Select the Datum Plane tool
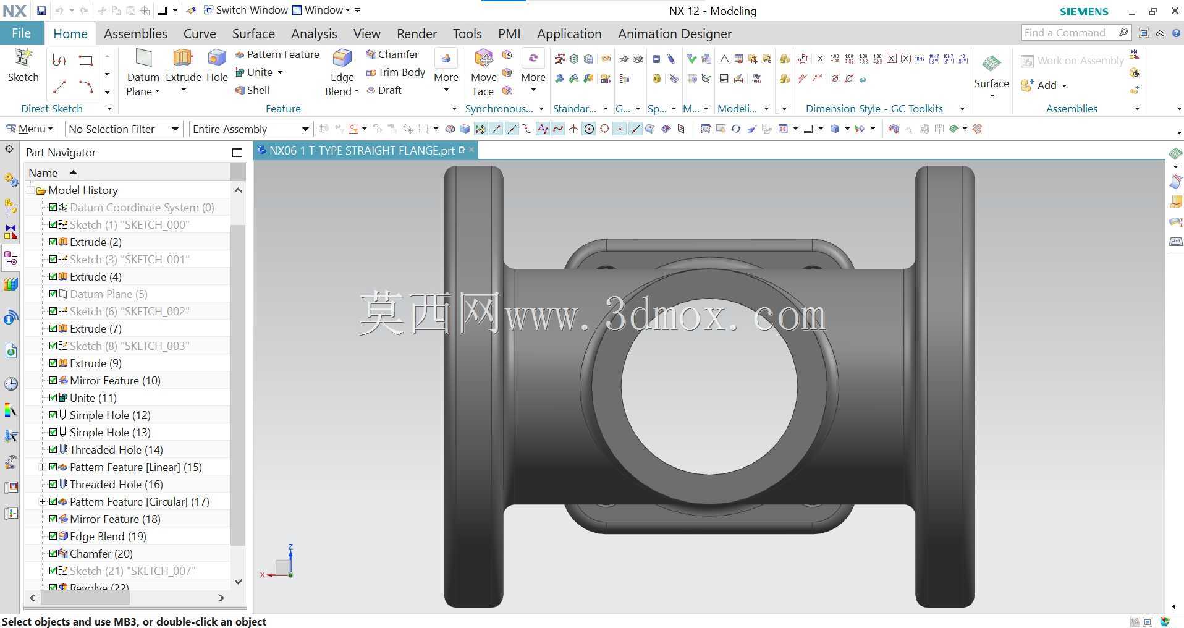This screenshot has width=1184, height=628. coord(143,73)
